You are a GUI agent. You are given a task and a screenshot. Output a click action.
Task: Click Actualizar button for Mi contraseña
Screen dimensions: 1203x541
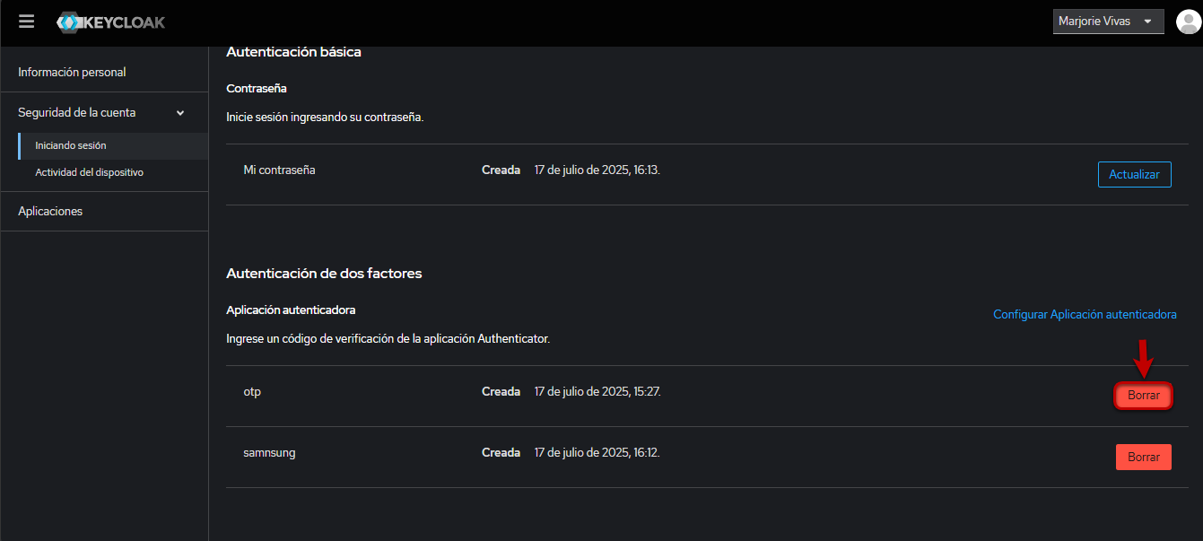point(1134,175)
